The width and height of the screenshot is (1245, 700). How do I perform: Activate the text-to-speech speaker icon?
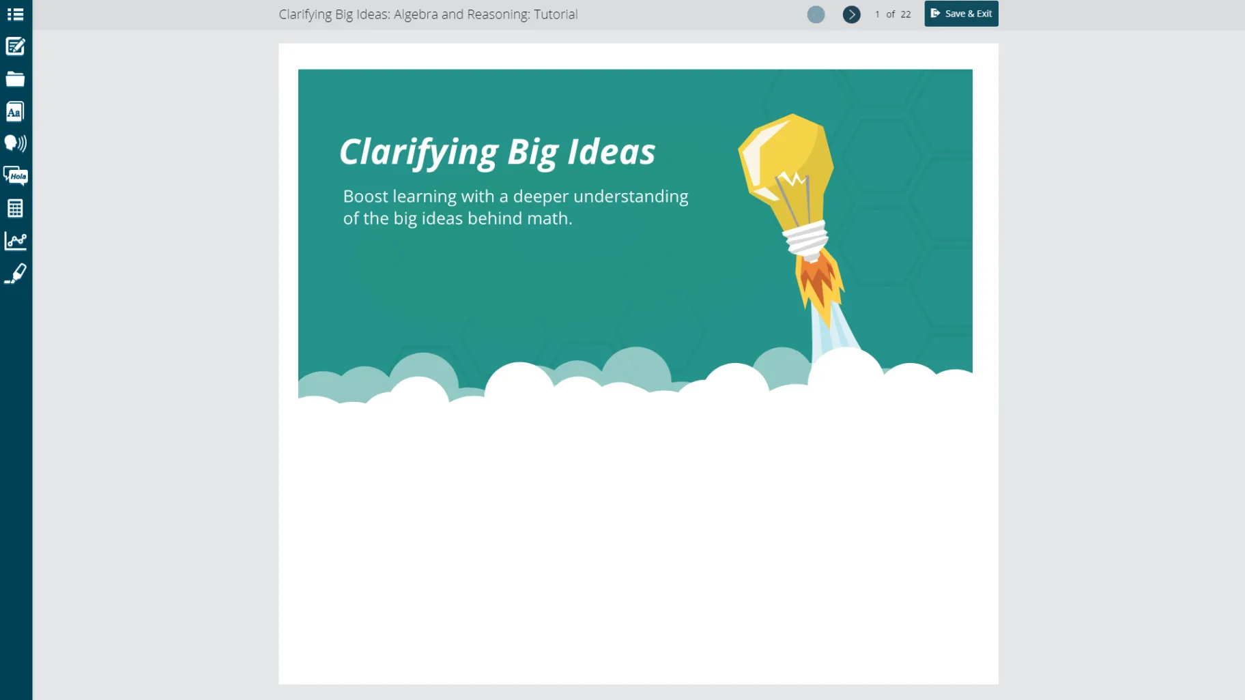point(15,143)
